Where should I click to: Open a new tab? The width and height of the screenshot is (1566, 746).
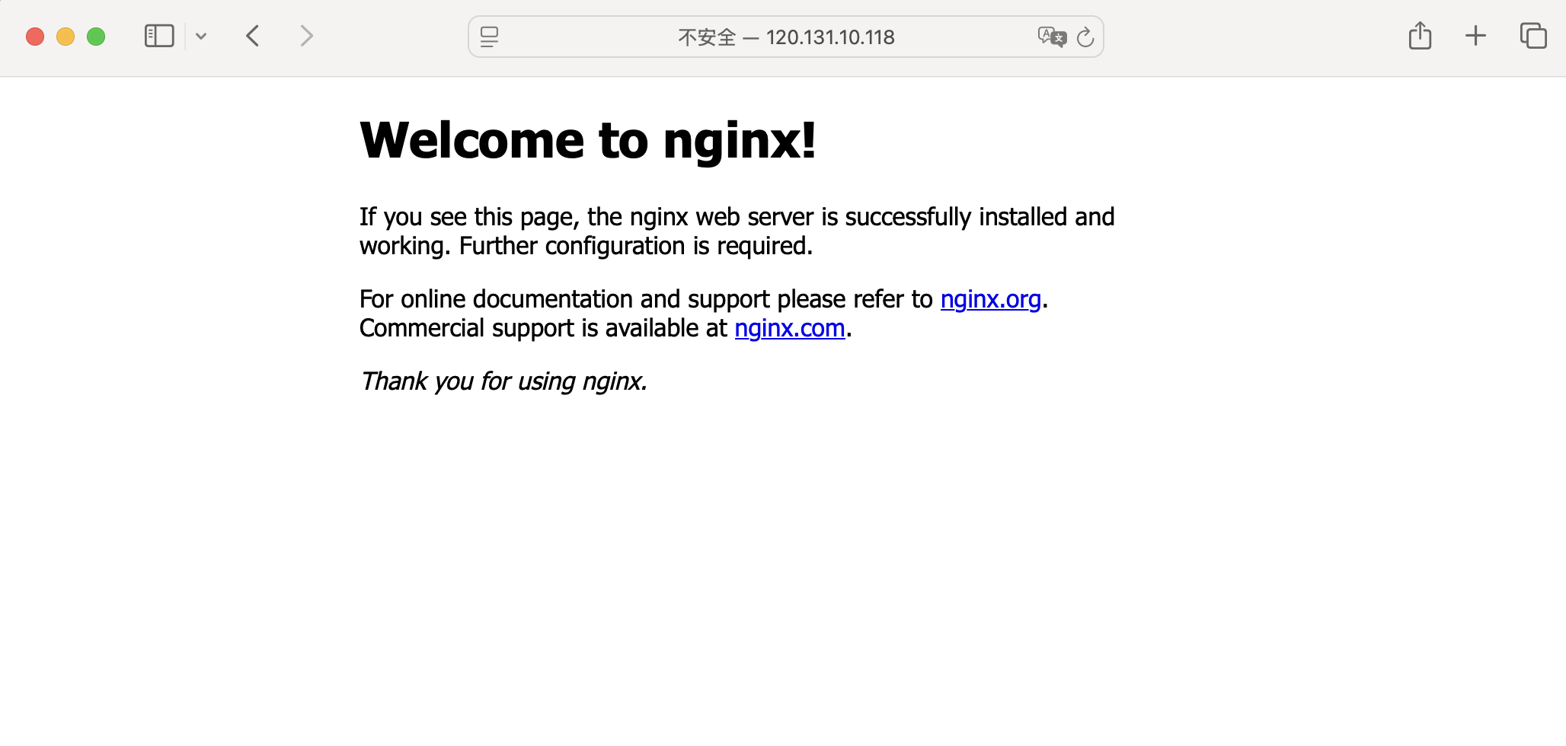[x=1475, y=36]
